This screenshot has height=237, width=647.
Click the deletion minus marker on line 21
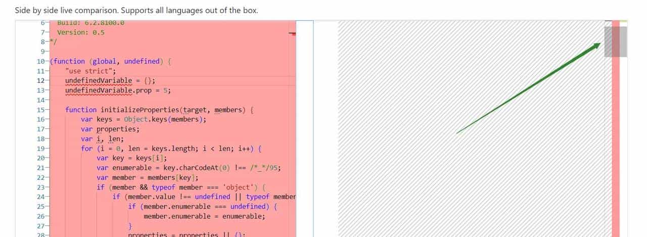click(x=47, y=168)
